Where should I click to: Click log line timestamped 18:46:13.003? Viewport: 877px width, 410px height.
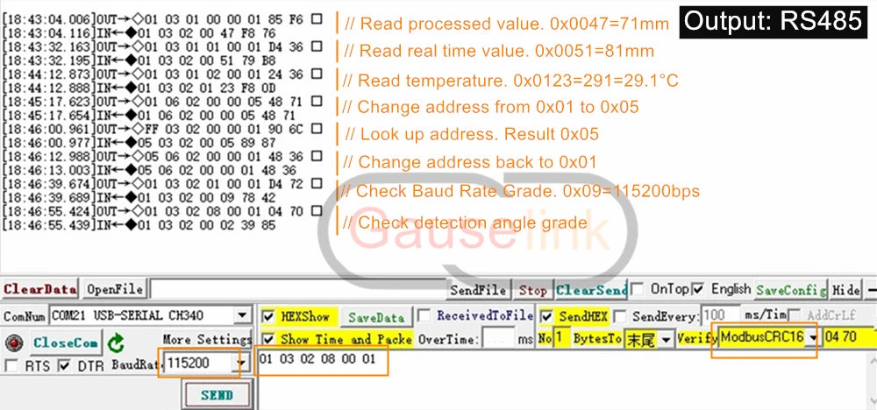[x=148, y=170]
